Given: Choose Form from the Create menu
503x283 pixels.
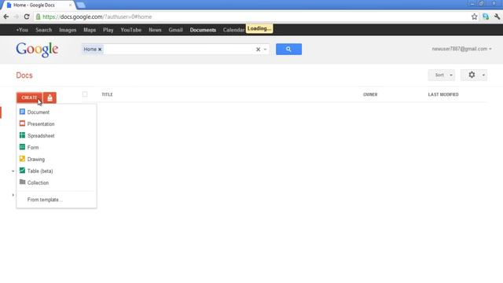Looking at the screenshot, I should [57, 148].
